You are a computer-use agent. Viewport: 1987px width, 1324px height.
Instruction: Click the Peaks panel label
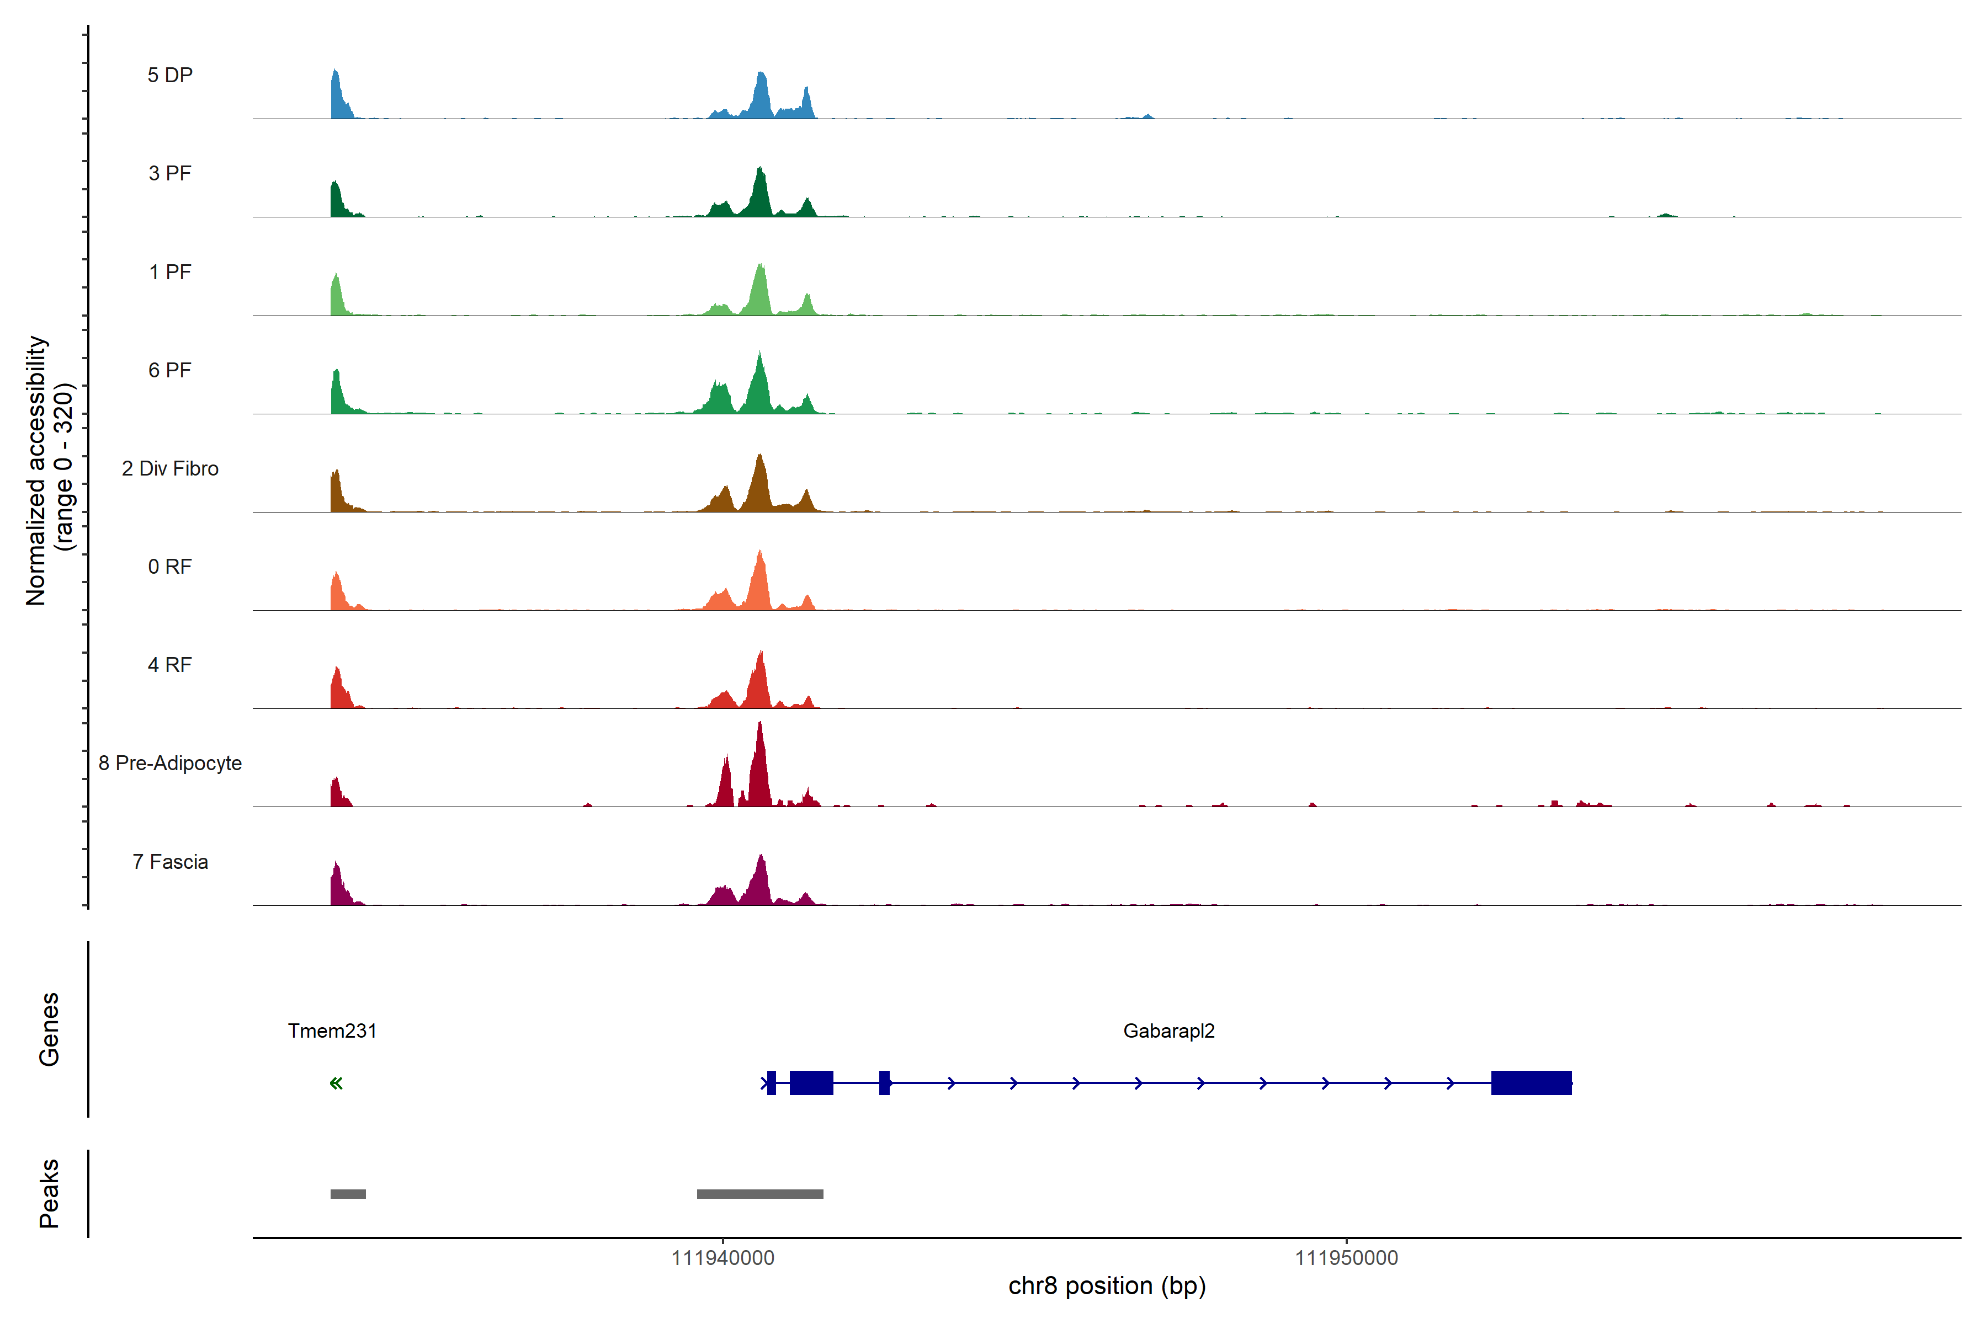click(x=49, y=1193)
